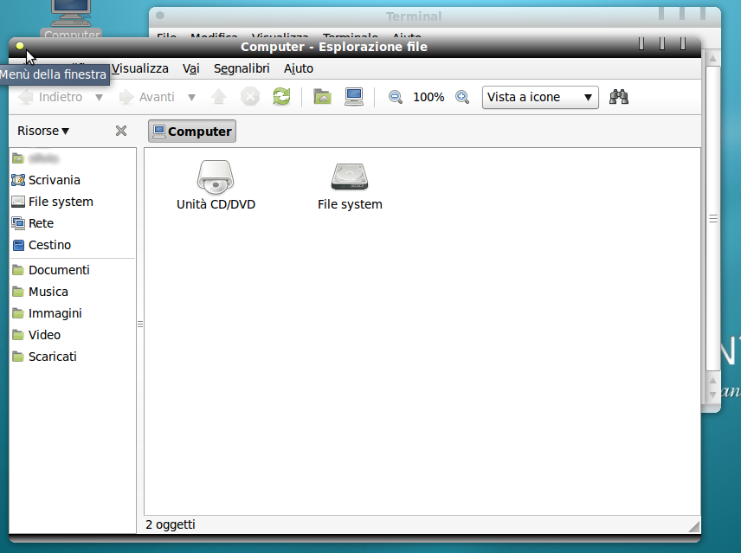741x553 pixels.
Task: Expand the Indietro history dropdown arrow
Action: (99, 98)
